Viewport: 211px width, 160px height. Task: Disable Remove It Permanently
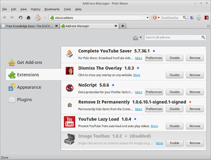(175, 109)
